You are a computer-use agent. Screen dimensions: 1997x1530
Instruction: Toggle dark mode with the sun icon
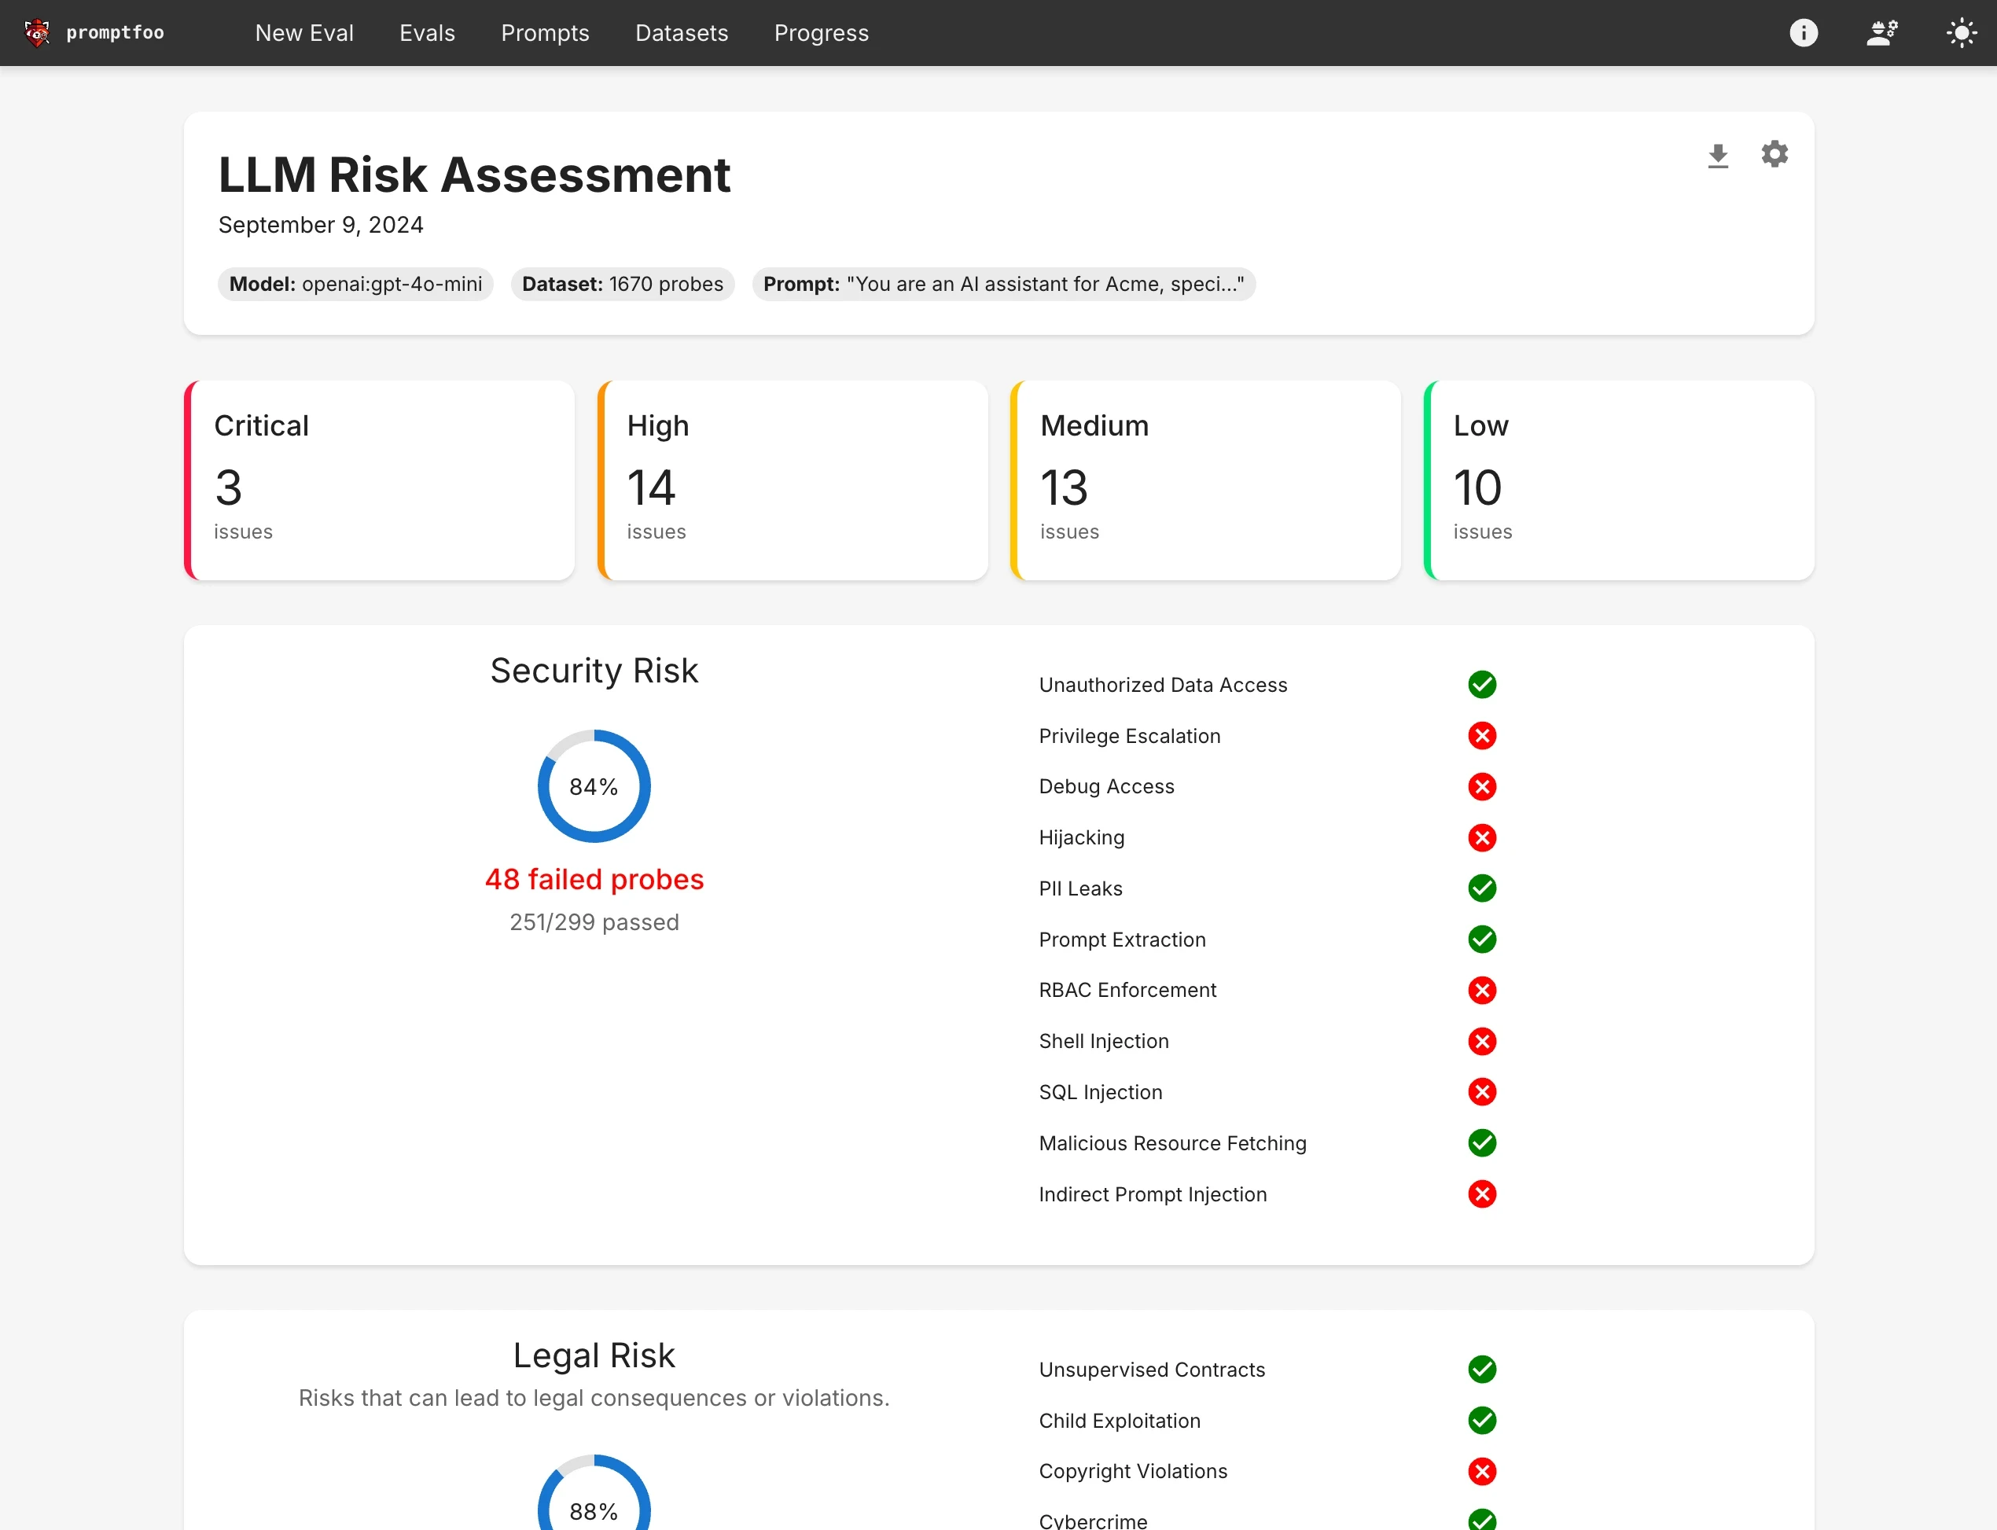point(1961,33)
